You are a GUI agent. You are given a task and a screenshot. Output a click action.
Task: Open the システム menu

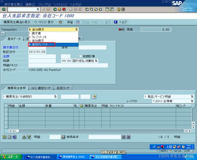click(60, 5)
